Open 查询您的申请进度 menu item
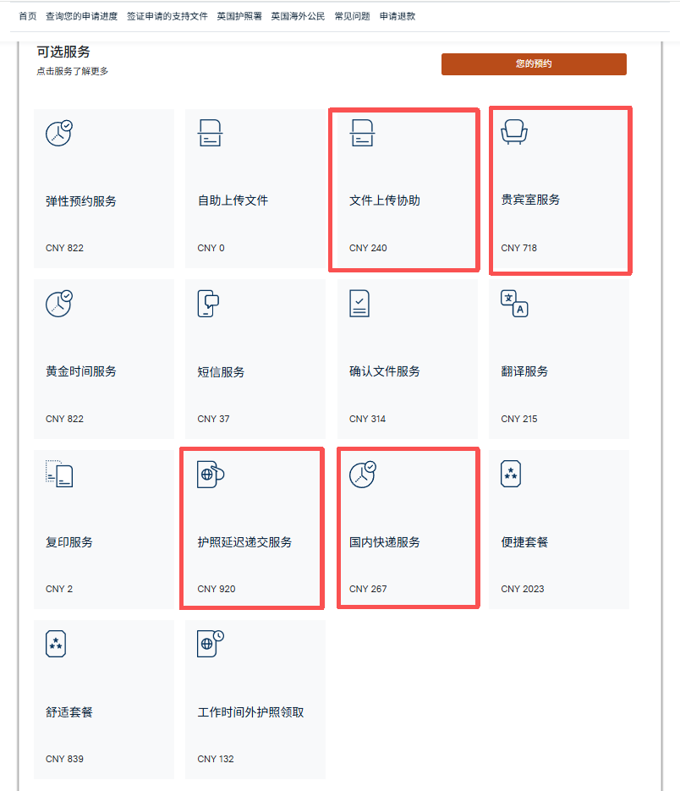 [82, 16]
